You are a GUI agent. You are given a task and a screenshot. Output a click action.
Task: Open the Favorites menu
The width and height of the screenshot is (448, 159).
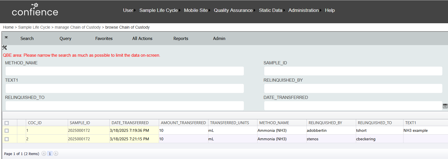point(104,39)
